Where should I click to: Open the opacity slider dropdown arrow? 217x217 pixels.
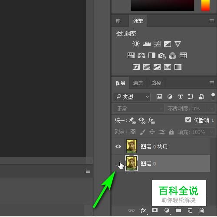[211, 108]
